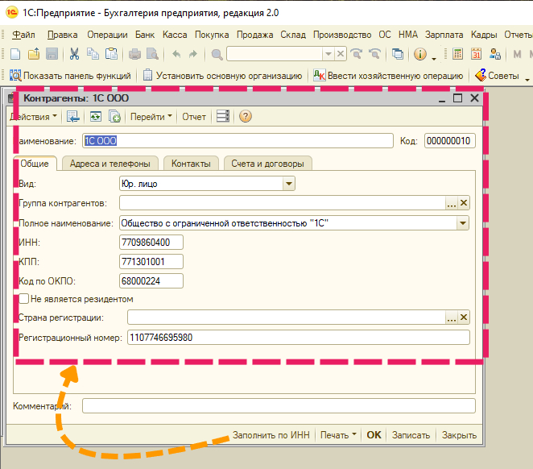Image resolution: width=533 pixels, height=469 pixels.
Task: Switch to the Контакты tab
Action: (191, 164)
